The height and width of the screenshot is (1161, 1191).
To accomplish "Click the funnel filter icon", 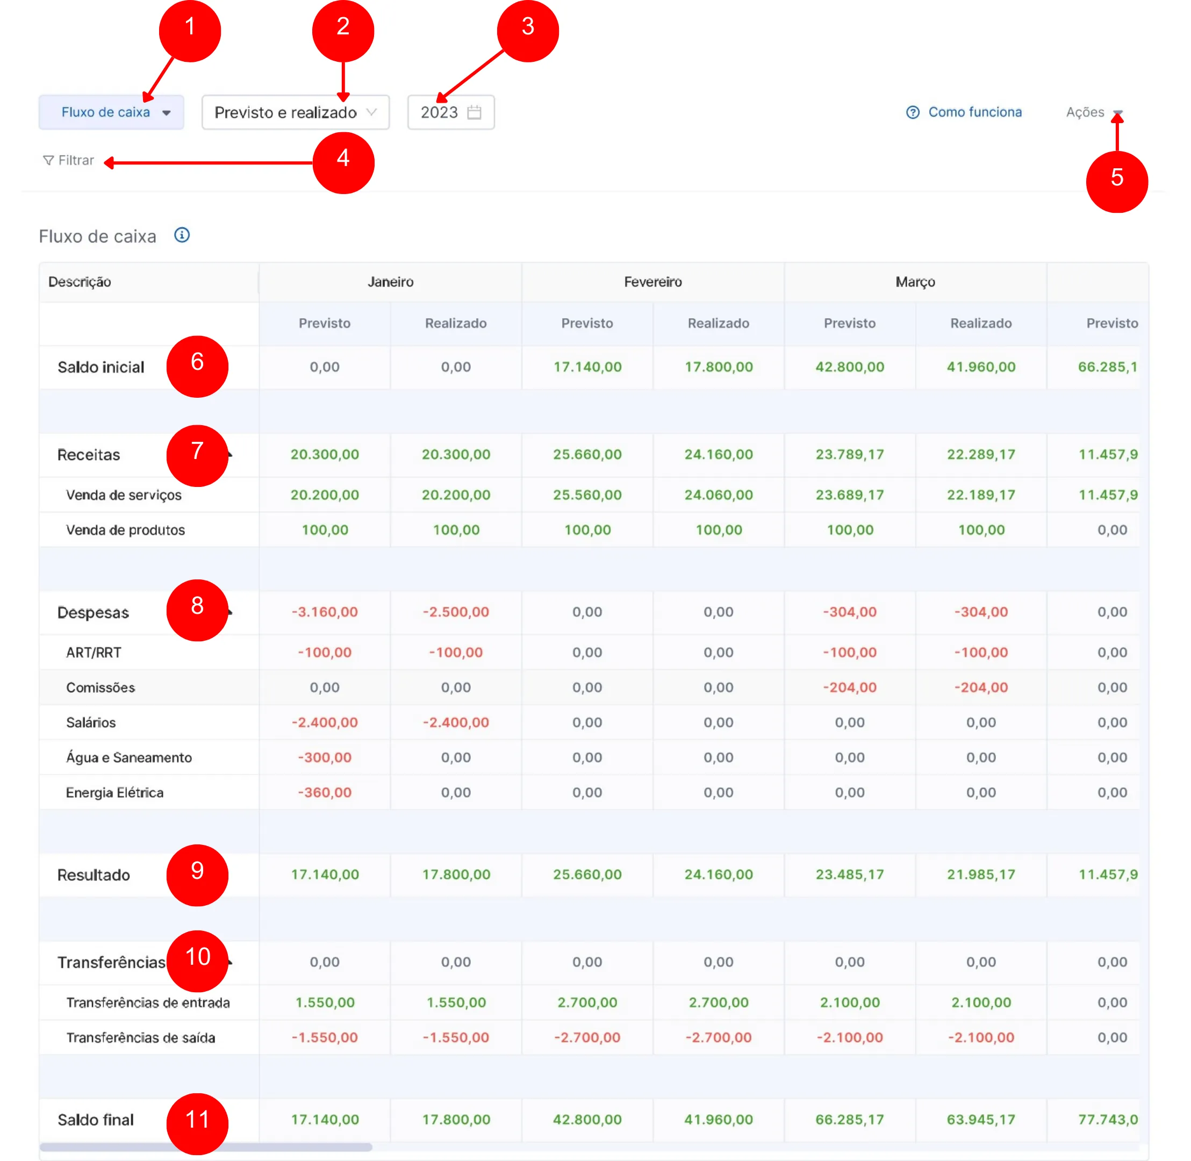I will (x=48, y=160).
